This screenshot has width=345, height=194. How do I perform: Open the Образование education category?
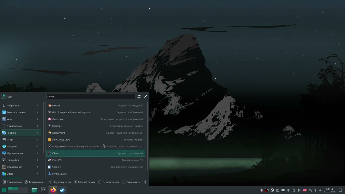[x=21, y=167]
